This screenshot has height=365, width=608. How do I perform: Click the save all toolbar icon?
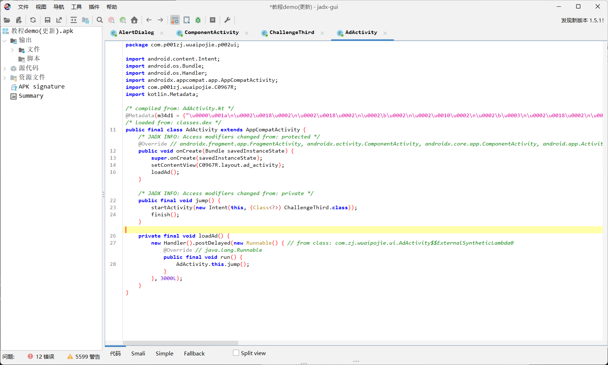(x=47, y=20)
